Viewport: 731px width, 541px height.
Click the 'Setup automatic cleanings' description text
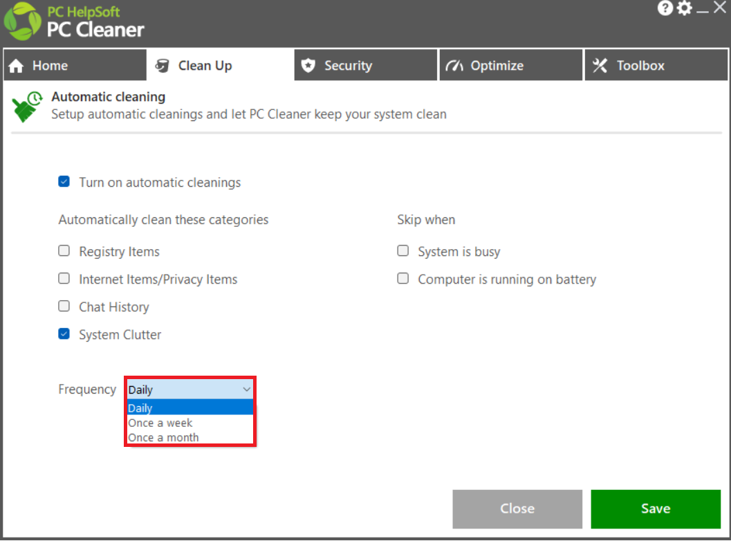249,114
